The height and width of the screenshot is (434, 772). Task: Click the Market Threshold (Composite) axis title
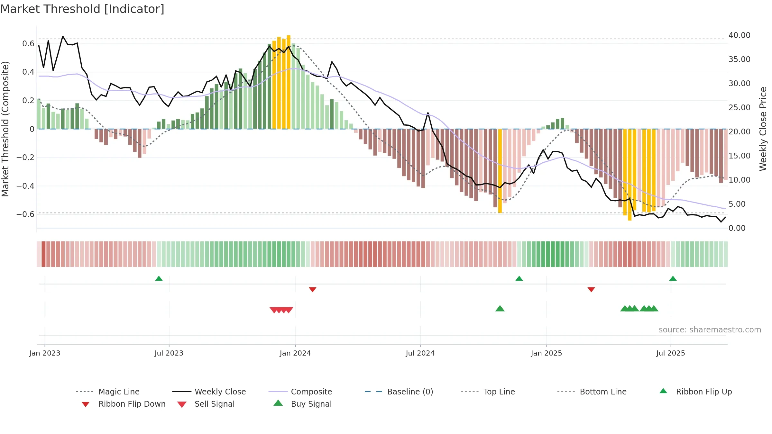click(x=5, y=129)
